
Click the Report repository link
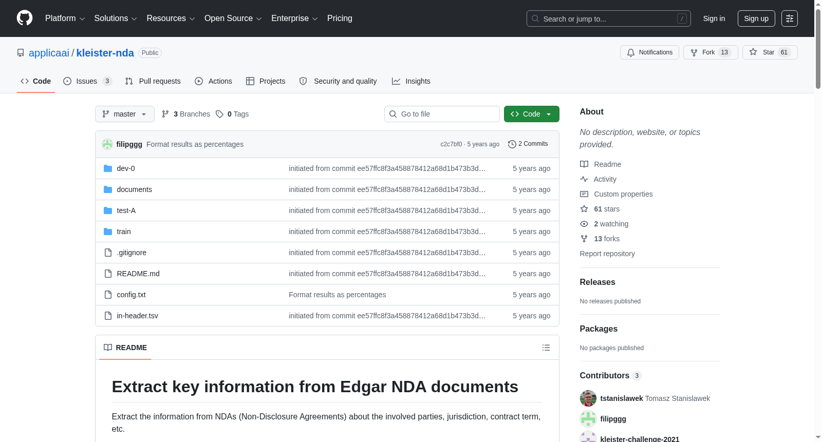(607, 254)
